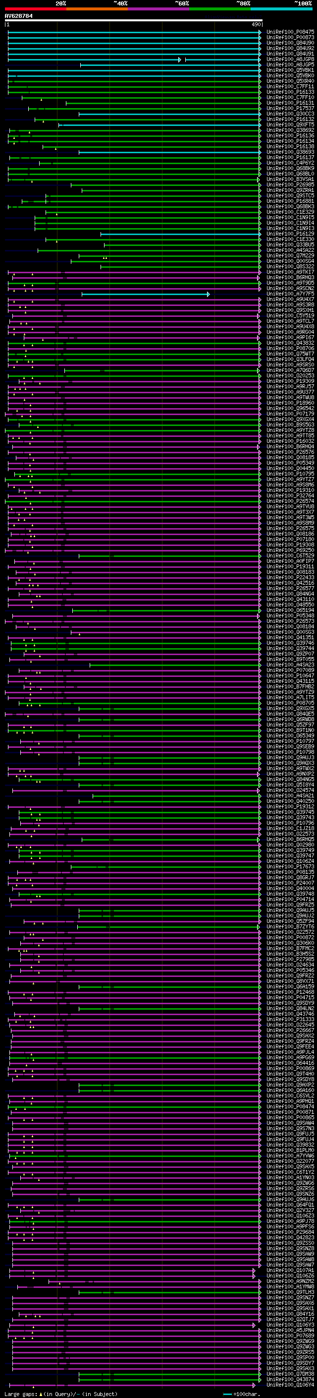
Task: Select the UniRef100_Q3LFQ4 label
Action: point(290,359)
